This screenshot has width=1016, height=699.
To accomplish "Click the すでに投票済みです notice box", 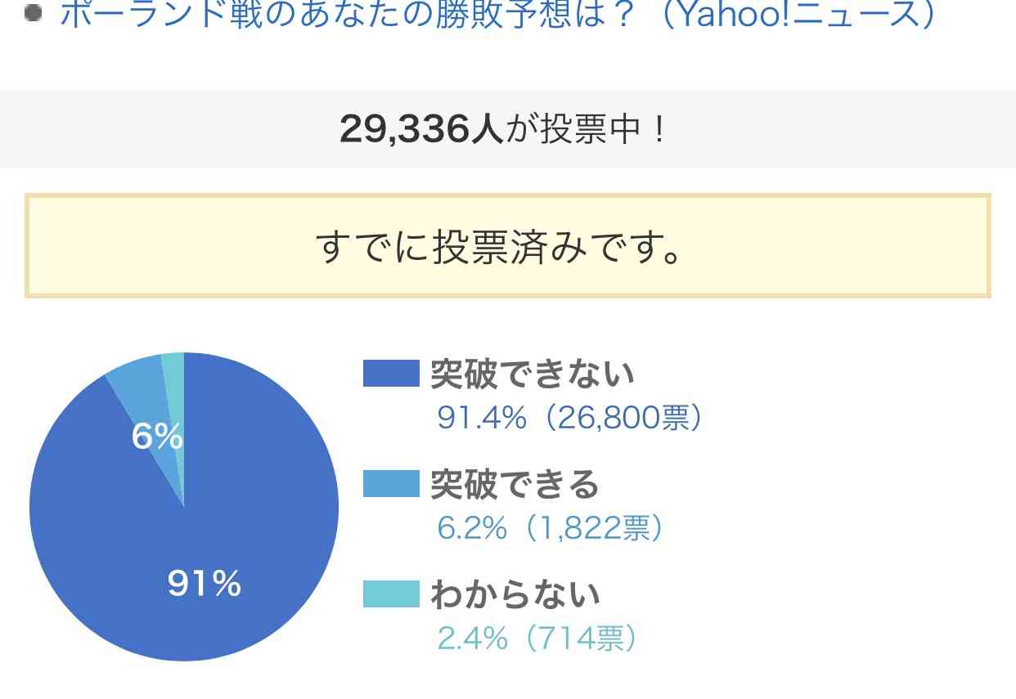I will click(x=508, y=246).
